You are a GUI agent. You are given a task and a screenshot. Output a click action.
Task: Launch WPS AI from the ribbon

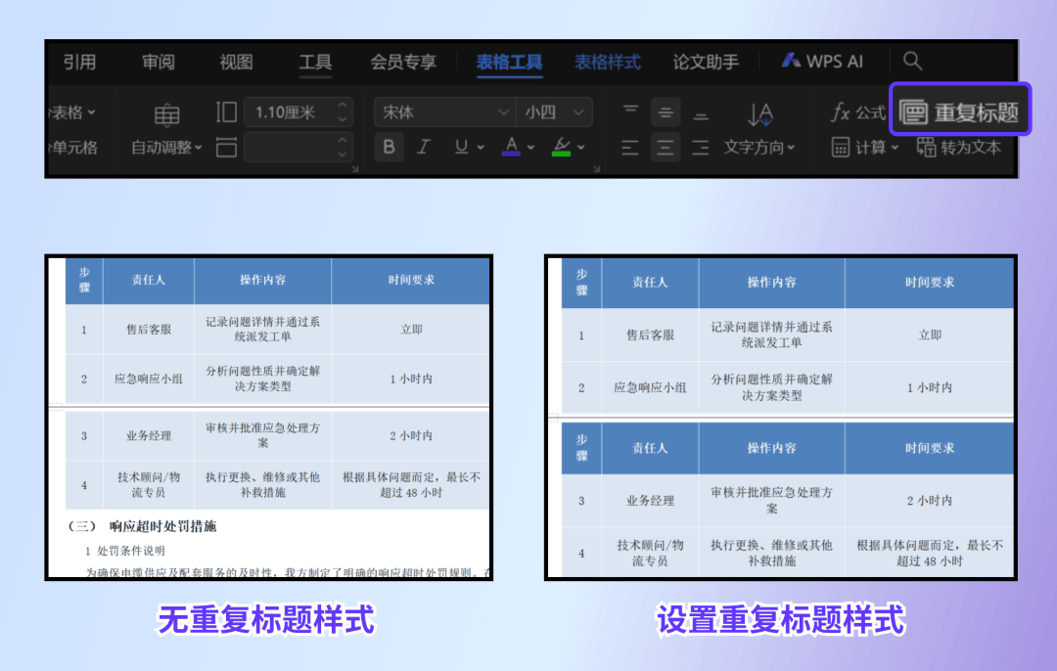tap(822, 62)
